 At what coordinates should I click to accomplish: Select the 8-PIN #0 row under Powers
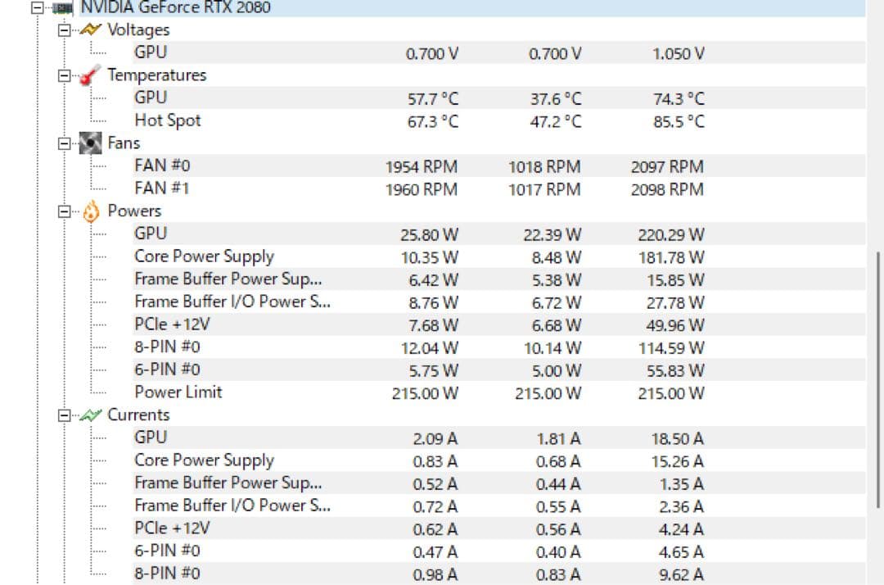tap(499, 347)
